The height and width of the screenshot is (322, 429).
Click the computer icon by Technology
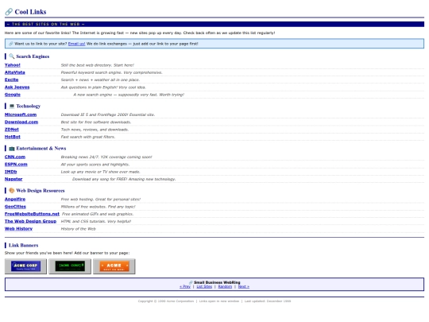[11, 106]
